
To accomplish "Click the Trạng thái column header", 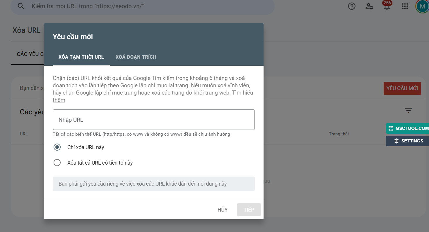I will point(339,134).
